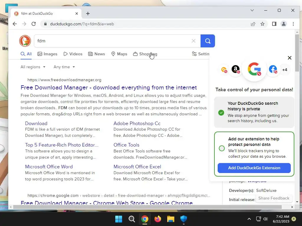The image size is (302, 226).
Task: Open File Explorer from the taskbar
Action: click(171, 219)
